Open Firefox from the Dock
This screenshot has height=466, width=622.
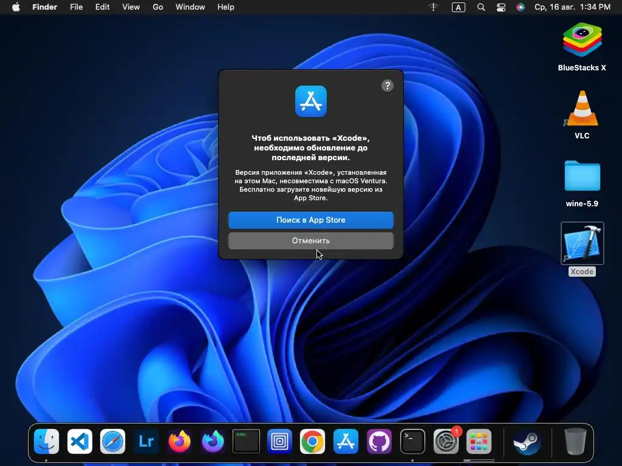pyautogui.click(x=179, y=441)
